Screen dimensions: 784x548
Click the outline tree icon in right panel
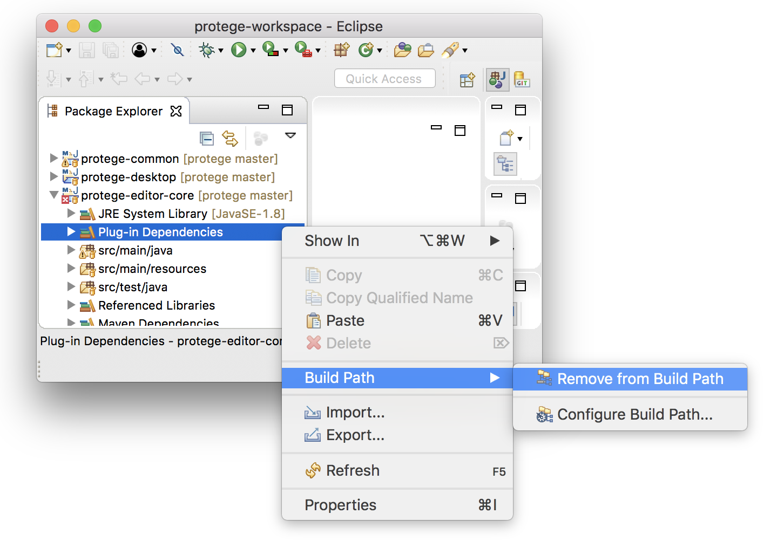505,164
